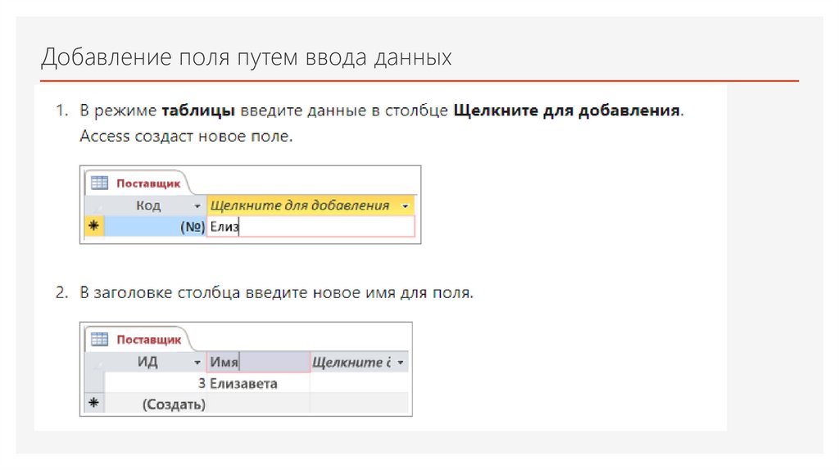This screenshot has width=839, height=470.
Task: Click the ИД column header
Action: [x=147, y=362]
